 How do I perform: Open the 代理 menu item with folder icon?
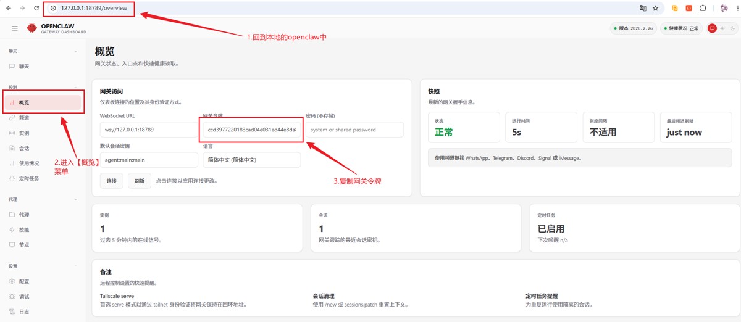[x=43, y=215]
